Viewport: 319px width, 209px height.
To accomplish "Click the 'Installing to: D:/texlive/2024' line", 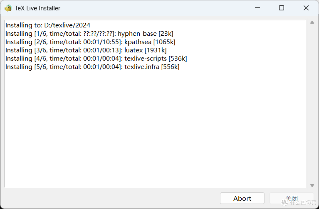I will pos(48,25).
